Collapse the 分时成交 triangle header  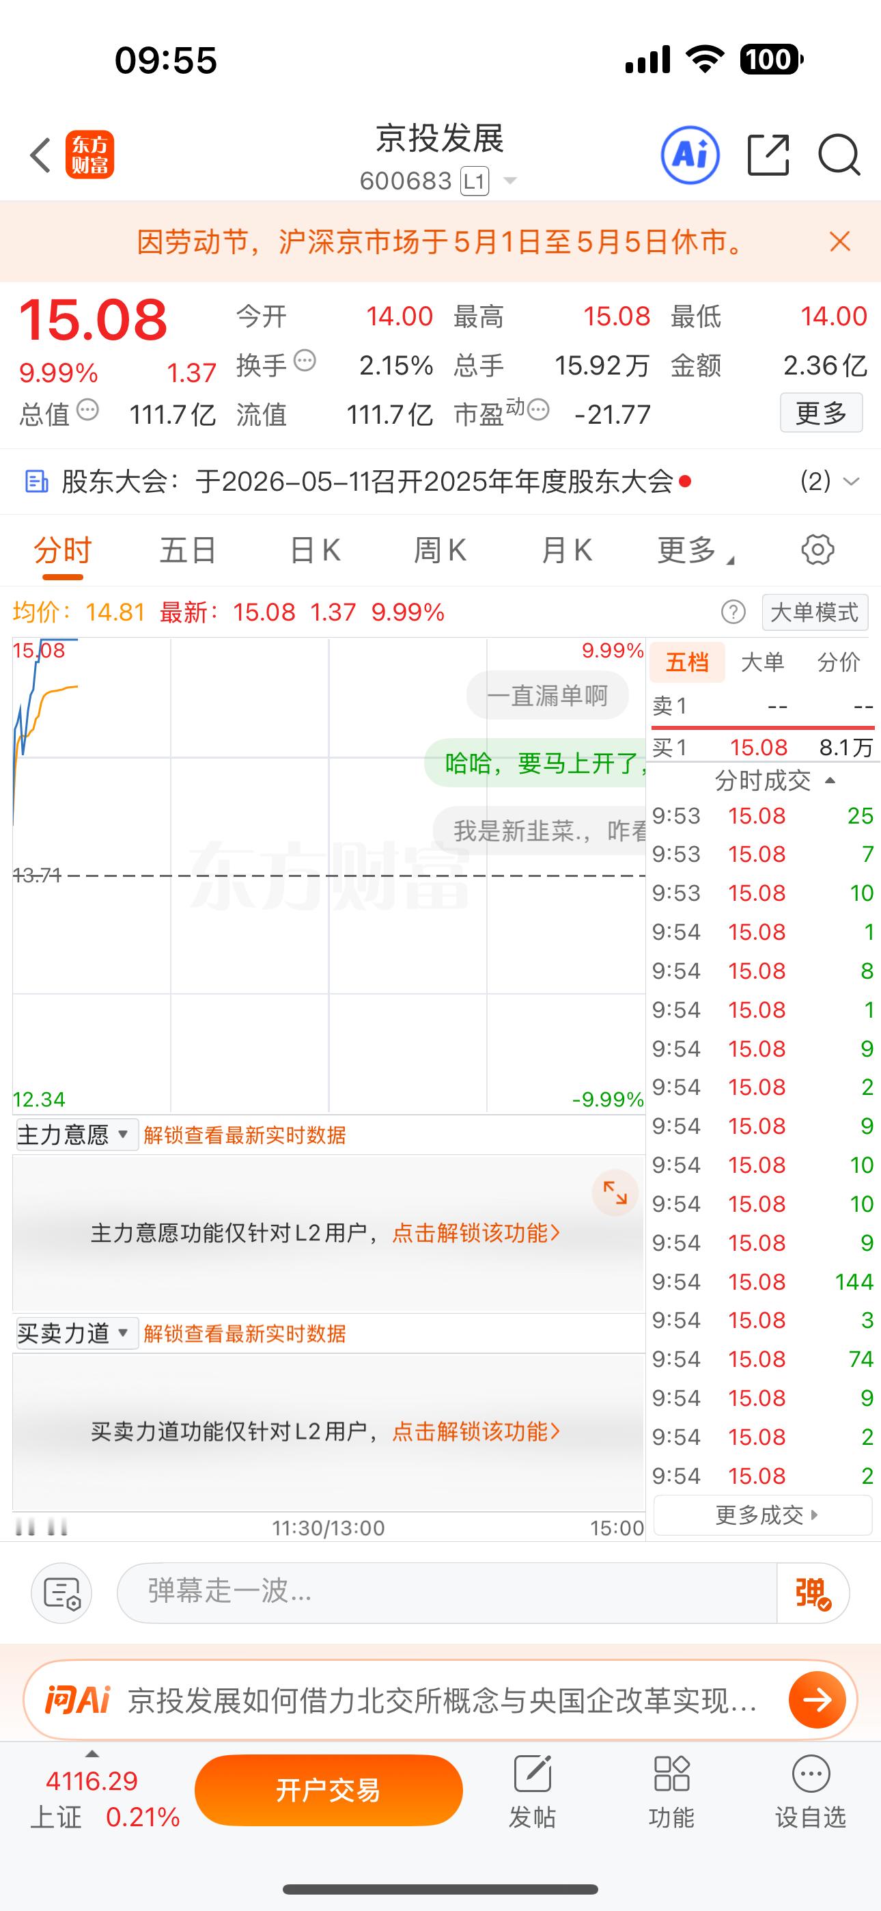click(x=830, y=781)
